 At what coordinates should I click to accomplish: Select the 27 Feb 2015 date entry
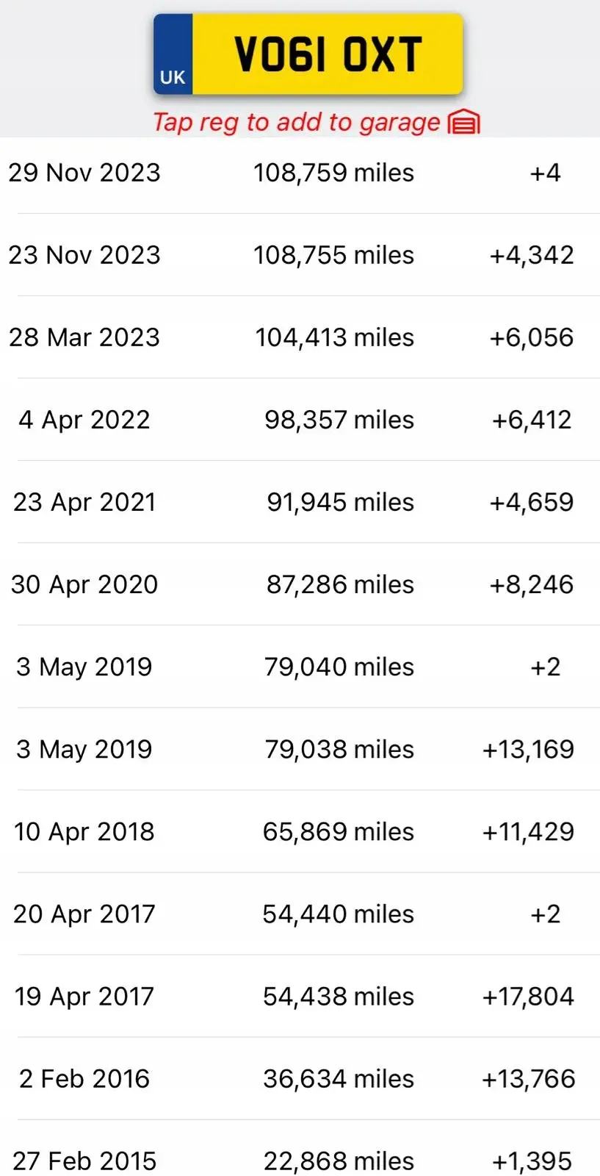pyautogui.click(x=84, y=1161)
